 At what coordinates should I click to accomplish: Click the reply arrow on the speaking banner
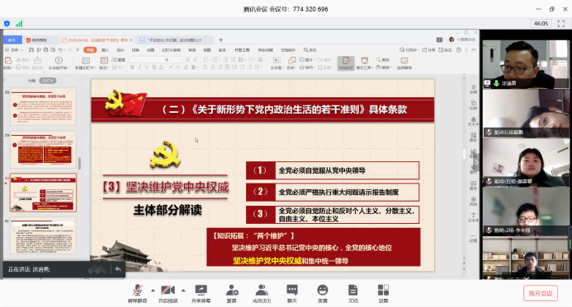tap(118, 269)
